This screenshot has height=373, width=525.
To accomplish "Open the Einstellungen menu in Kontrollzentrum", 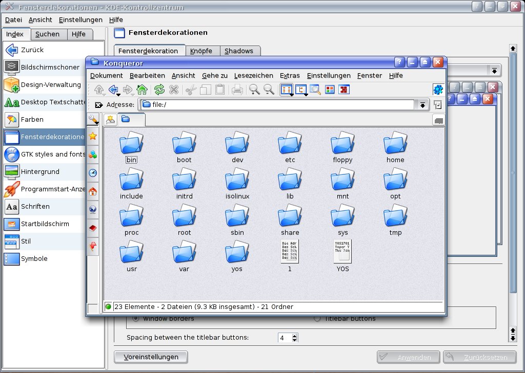I will pos(80,20).
